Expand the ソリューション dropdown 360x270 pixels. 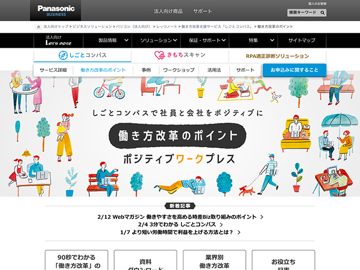(156, 40)
